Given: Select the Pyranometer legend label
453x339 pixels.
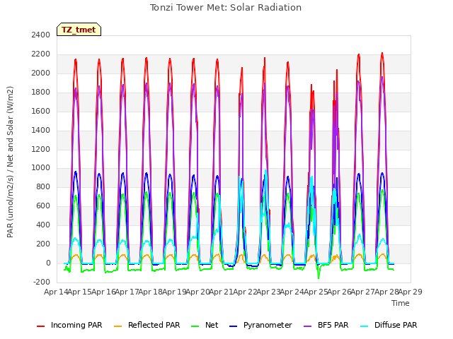Looking at the screenshot, I should [x=268, y=325].
